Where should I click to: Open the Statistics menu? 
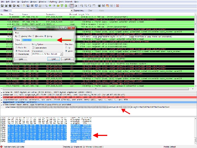coord(42,2)
